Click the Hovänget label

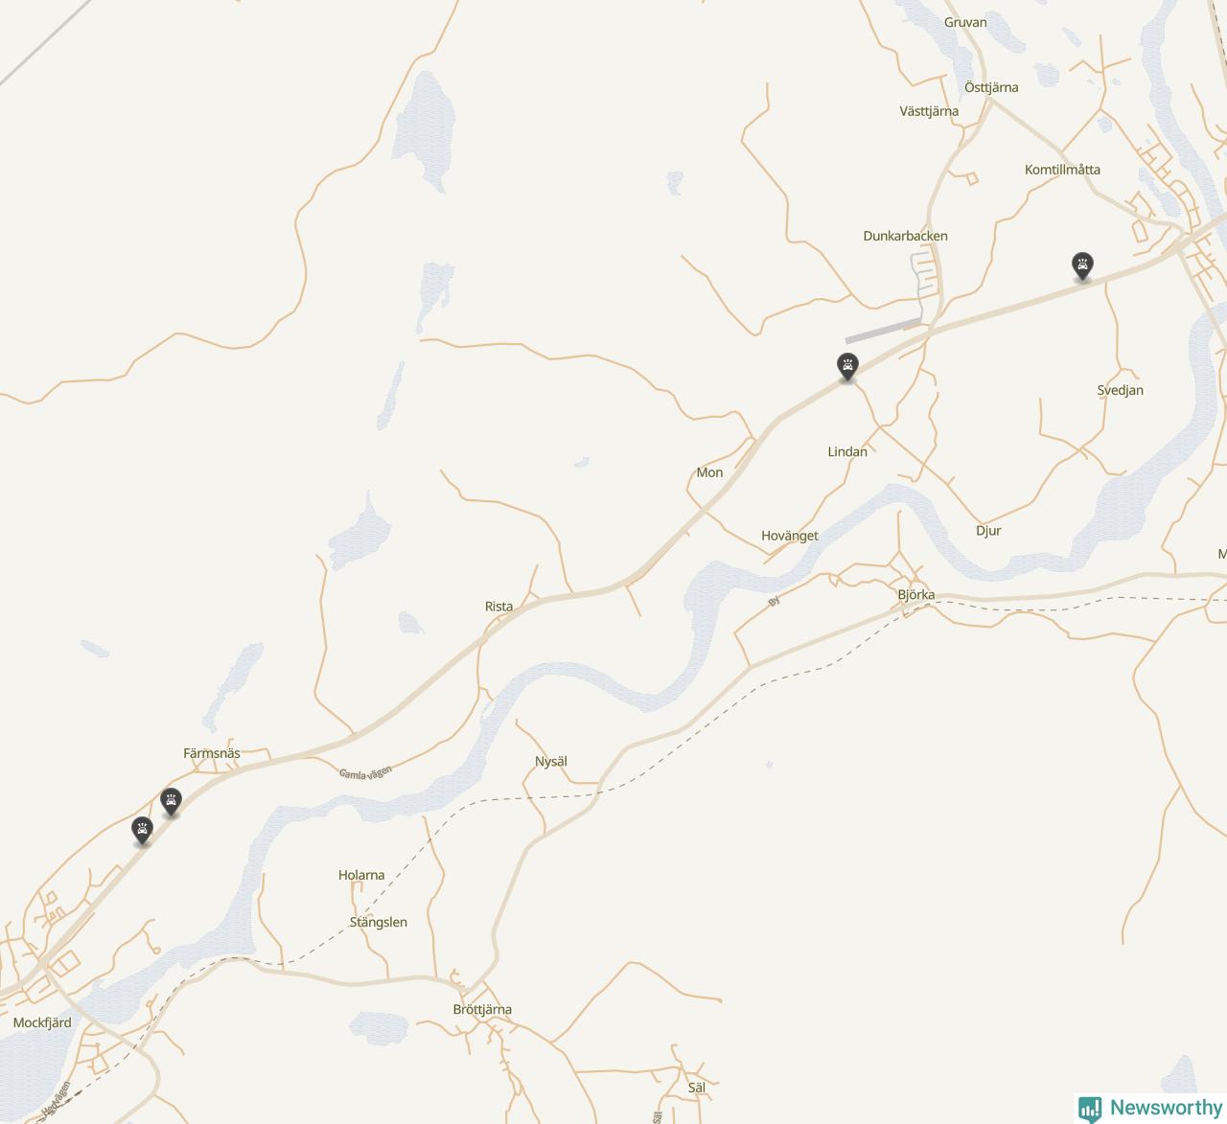click(x=790, y=536)
